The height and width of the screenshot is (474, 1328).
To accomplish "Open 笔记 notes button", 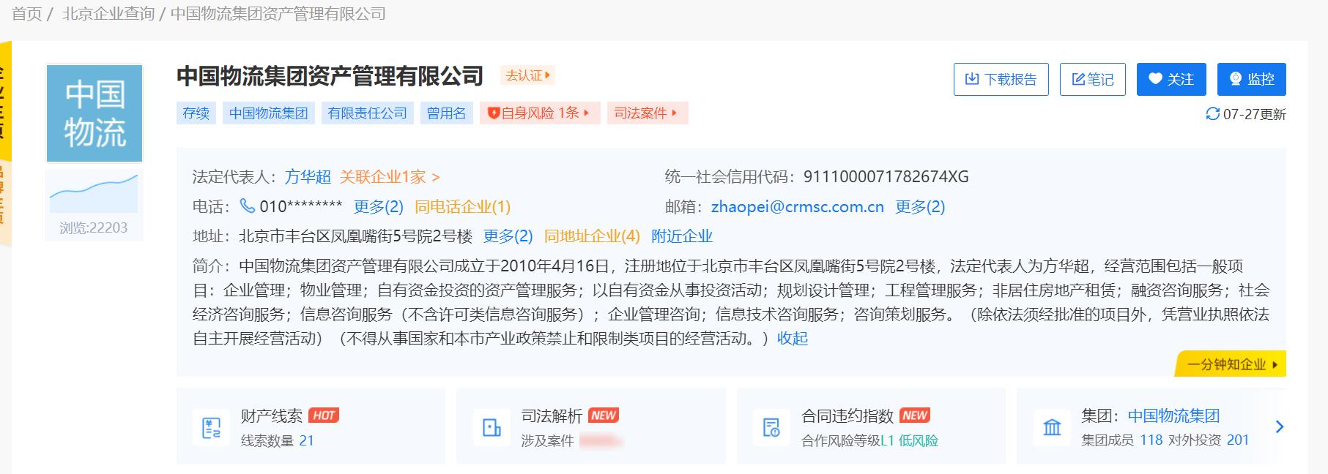I will tap(1092, 79).
